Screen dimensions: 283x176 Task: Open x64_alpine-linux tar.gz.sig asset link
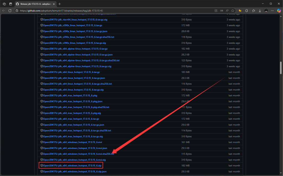[x=77, y=66]
